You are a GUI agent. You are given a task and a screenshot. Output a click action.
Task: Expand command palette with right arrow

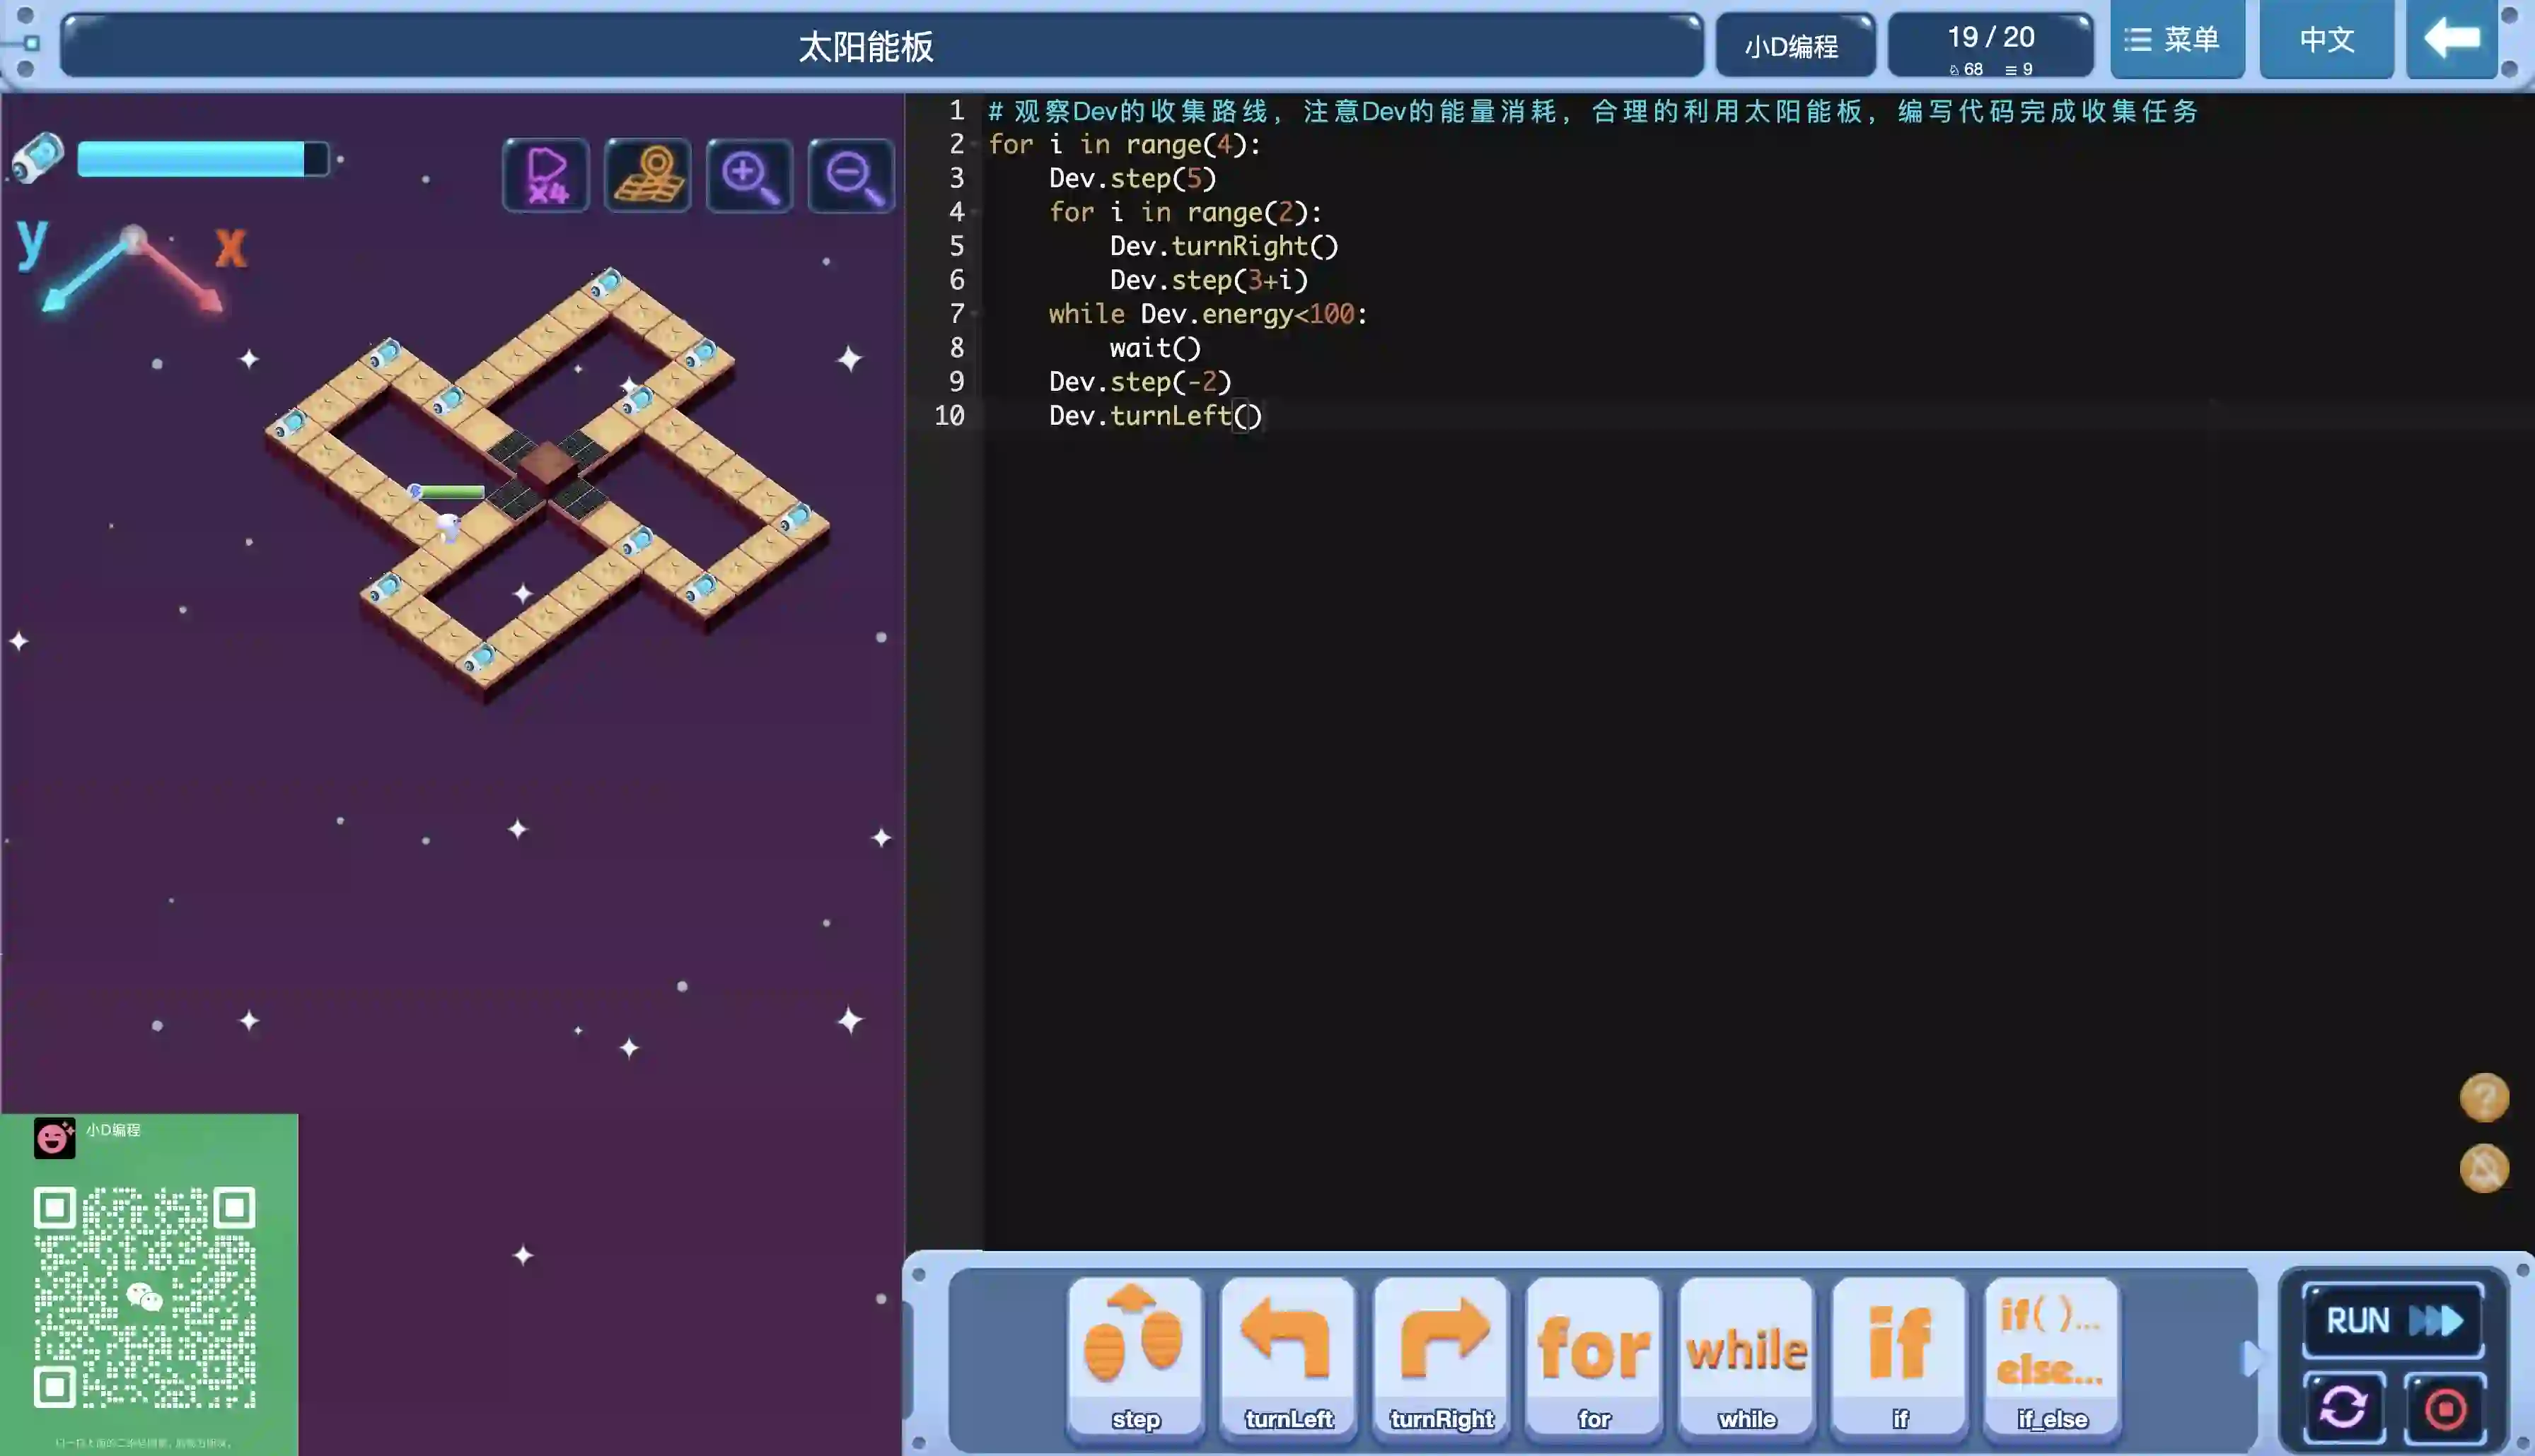pos(2251,1358)
